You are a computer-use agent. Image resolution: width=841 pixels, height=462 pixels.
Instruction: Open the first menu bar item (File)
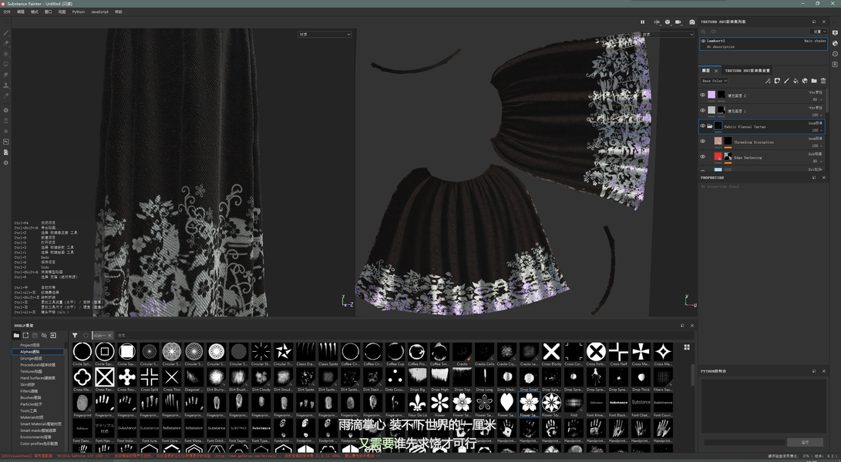[x=7, y=12]
